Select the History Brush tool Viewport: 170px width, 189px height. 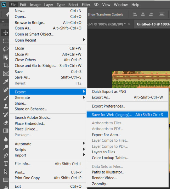[x=6, y=115]
